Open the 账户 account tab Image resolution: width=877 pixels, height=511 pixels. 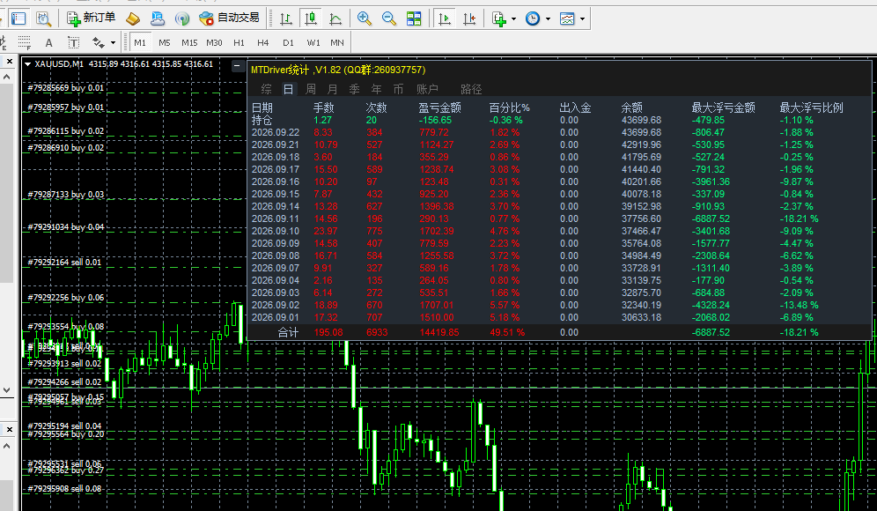[427, 89]
